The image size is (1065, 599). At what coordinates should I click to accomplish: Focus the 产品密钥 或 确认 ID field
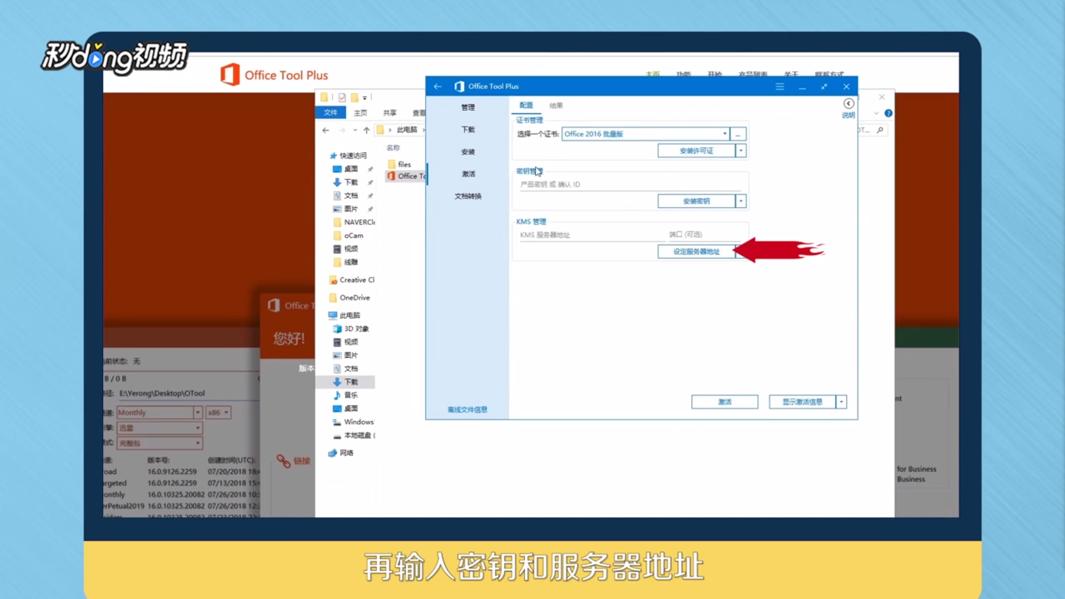click(631, 185)
